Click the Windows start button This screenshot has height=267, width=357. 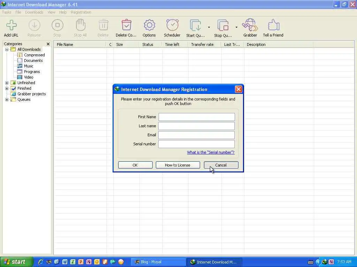[x=16, y=262]
